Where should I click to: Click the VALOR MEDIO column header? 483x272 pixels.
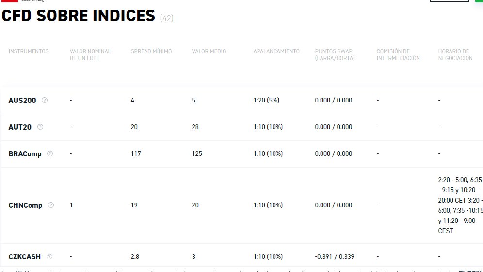click(209, 51)
